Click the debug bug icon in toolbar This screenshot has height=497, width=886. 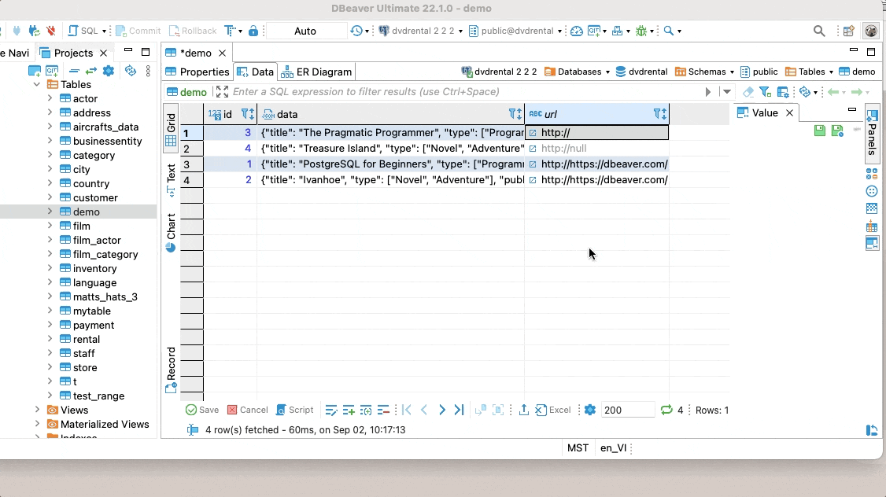pyautogui.click(x=641, y=31)
